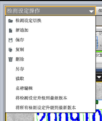Click the folder icon for 检测设定切换
The image size is (102, 121).
[11, 21]
